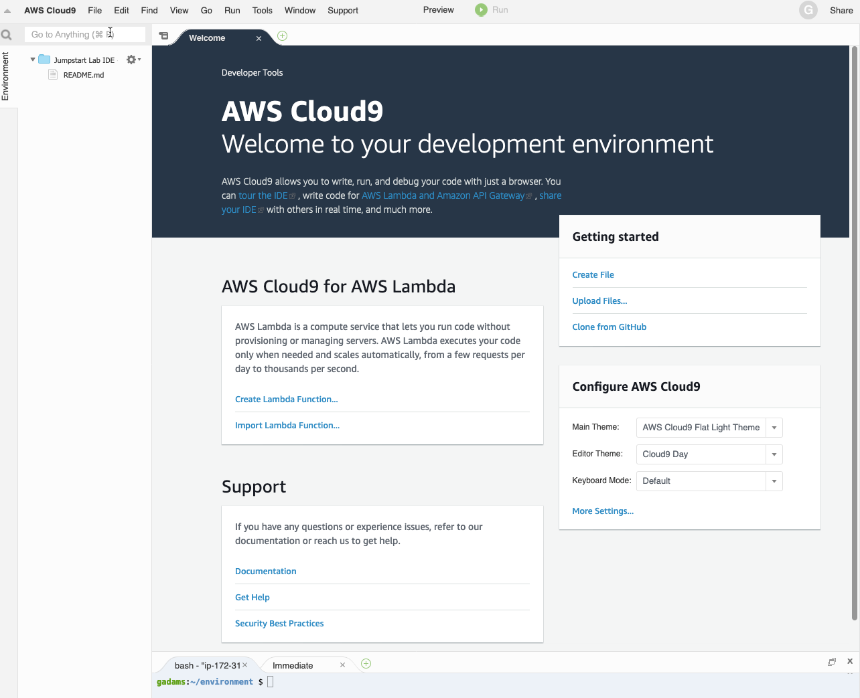
Task: Focus the Go to Anything search field
Action: (x=85, y=35)
